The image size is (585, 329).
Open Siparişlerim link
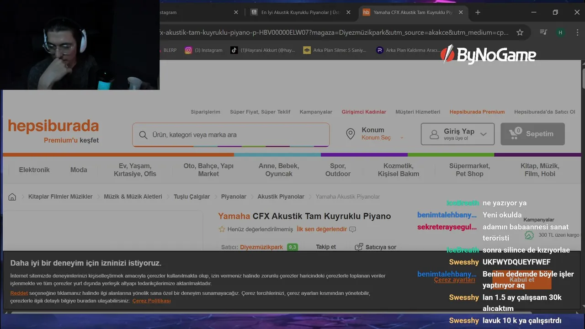tap(205, 112)
